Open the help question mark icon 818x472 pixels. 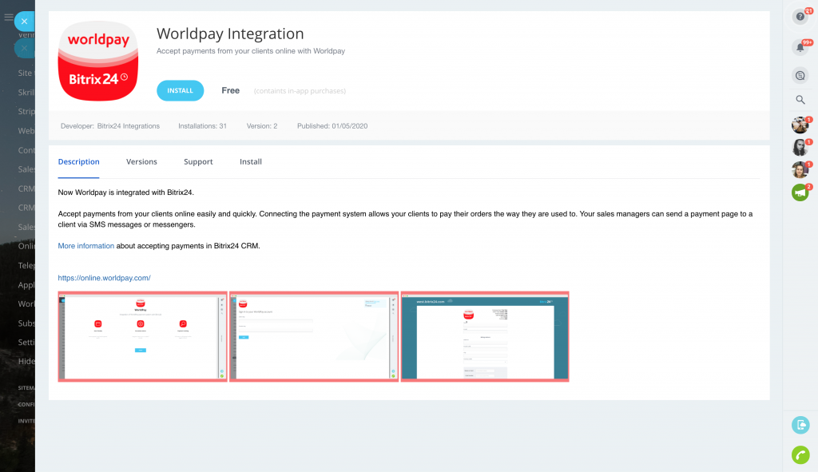coord(800,17)
